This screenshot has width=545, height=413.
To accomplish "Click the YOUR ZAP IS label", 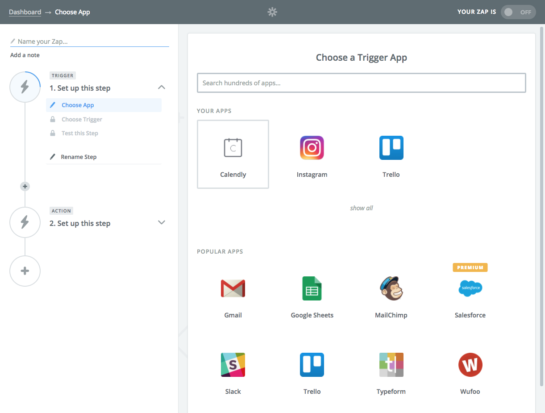I will (x=477, y=12).
